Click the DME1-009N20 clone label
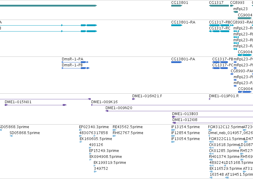Screen dimensions: 253x179 tap(119, 108)
